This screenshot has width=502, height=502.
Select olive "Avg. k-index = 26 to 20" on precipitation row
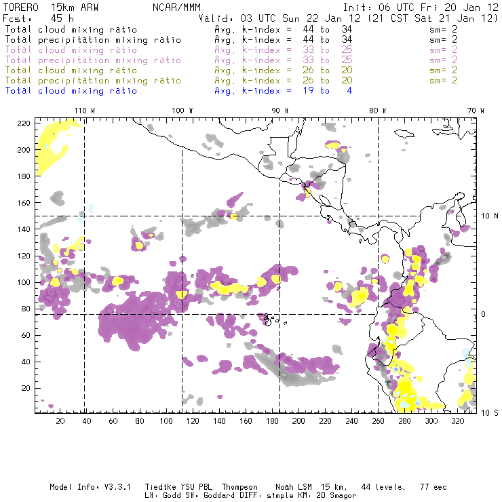point(284,80)
